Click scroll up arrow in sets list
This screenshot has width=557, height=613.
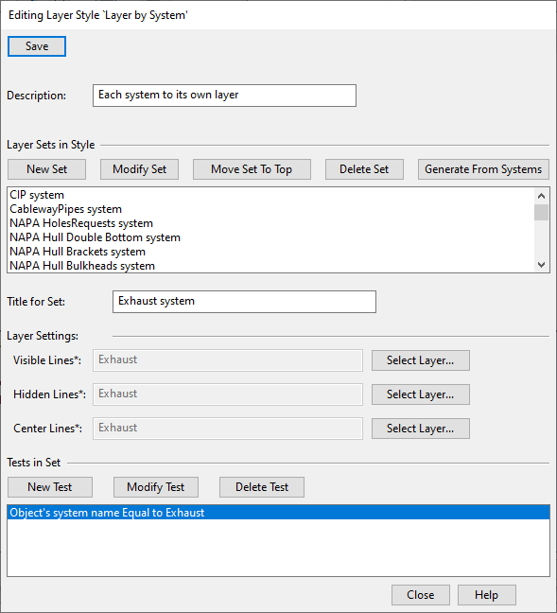[x=541, y=196]
